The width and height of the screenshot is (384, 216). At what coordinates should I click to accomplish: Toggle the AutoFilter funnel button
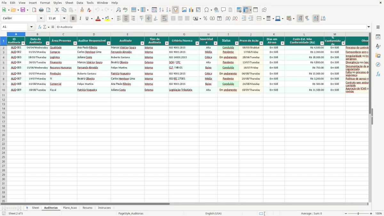(175, 10)
